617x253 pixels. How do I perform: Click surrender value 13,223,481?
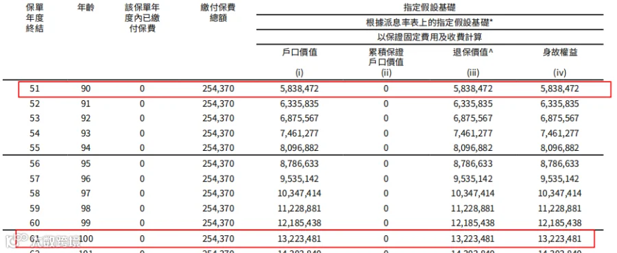point(472,239)
